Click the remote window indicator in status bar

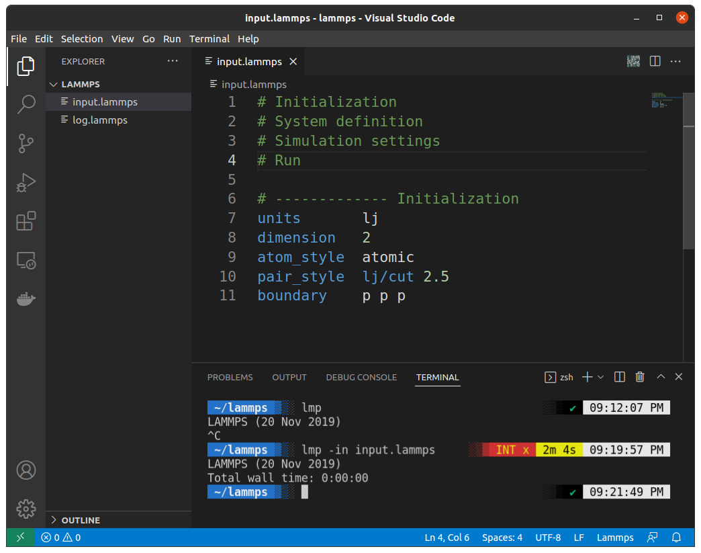(20, 538)
